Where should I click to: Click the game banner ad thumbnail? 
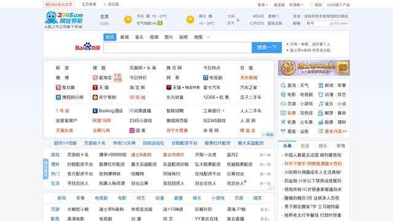coord(314,68)
